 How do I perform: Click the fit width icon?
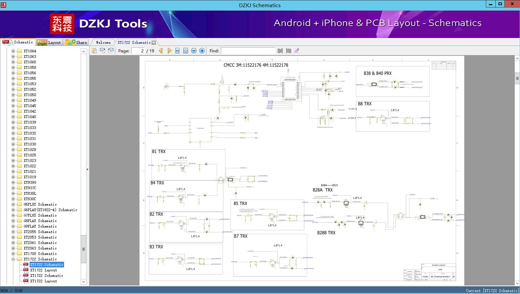177,51
